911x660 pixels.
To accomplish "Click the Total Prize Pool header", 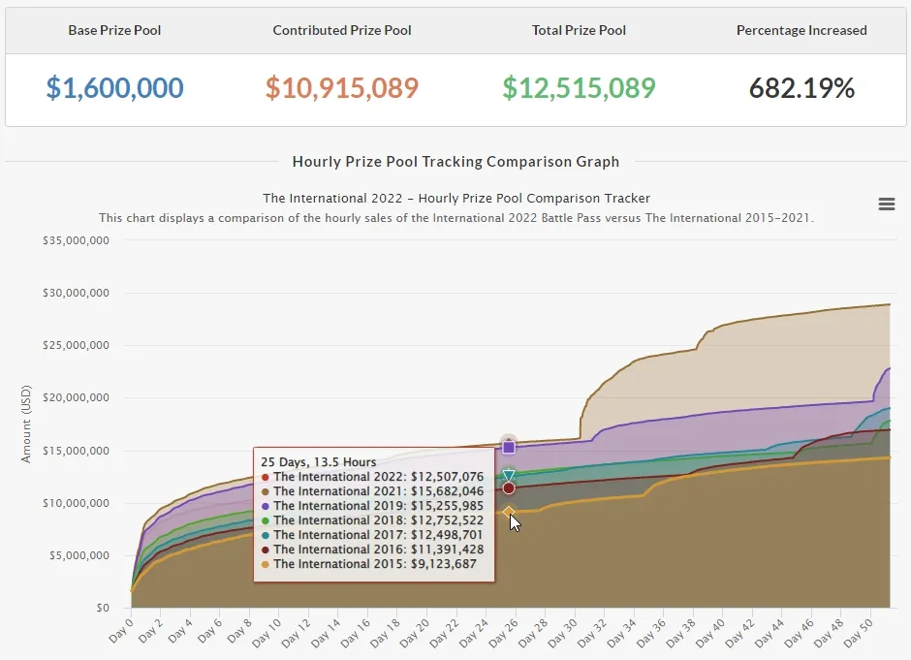I will tap(579, 30).
